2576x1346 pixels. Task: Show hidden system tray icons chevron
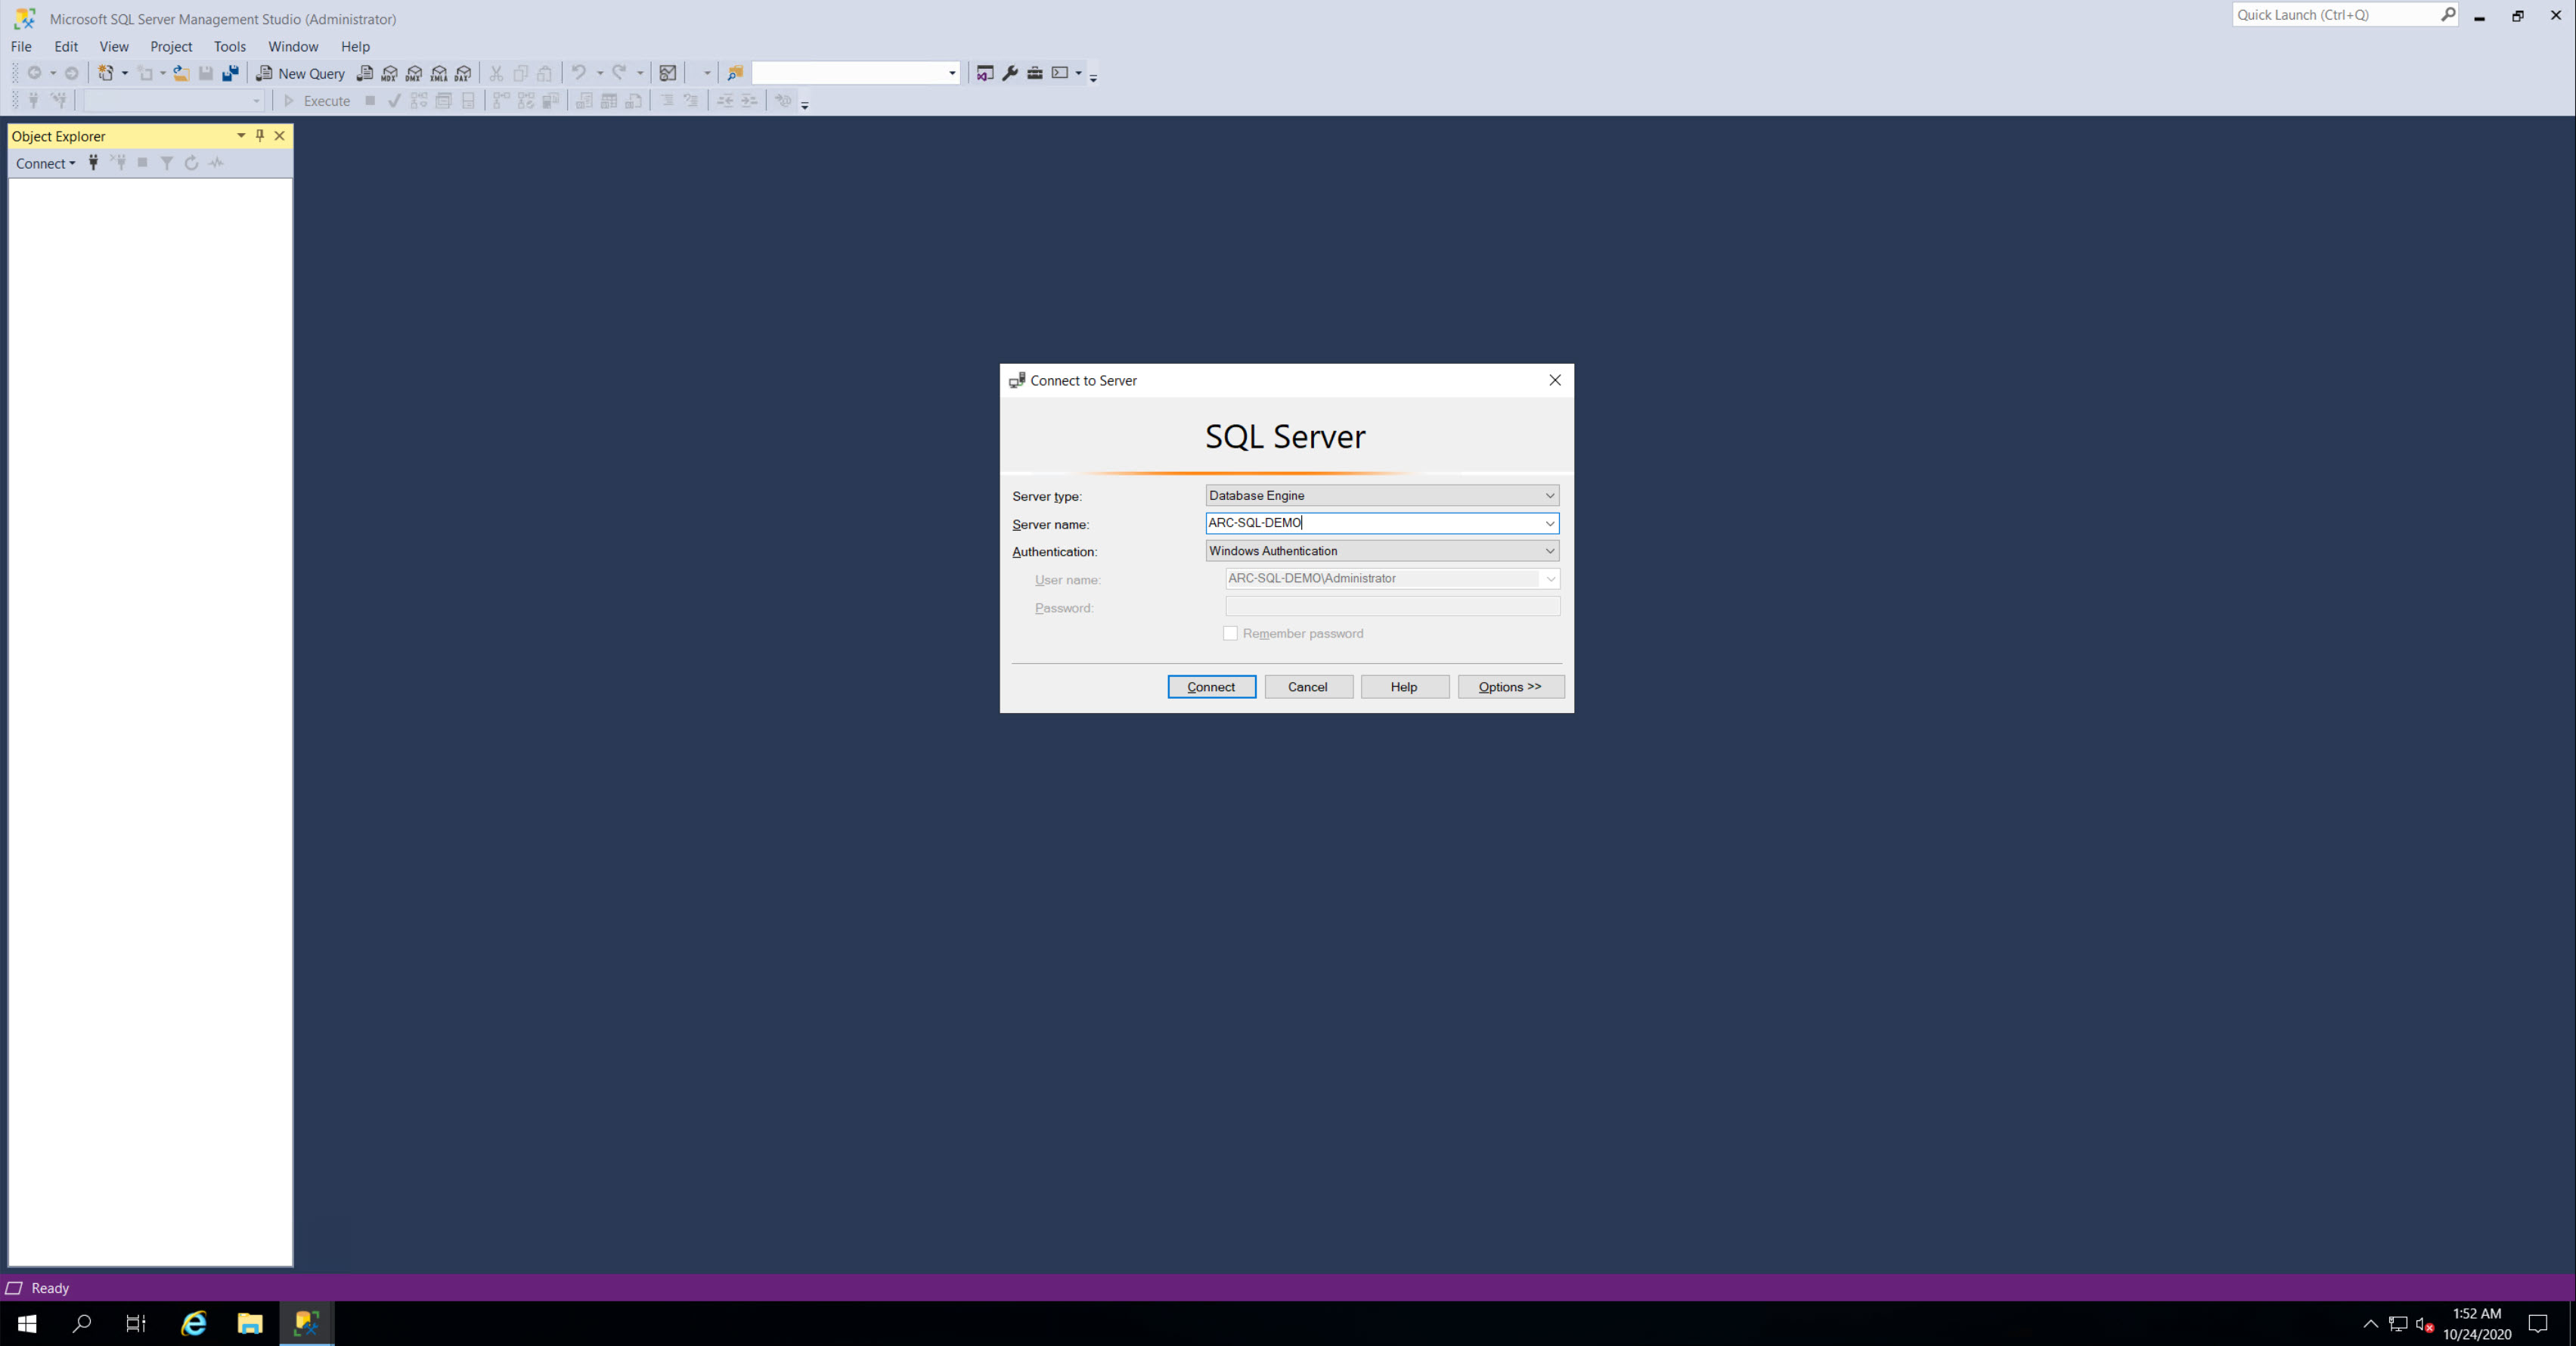(x=2370, y=1324)
